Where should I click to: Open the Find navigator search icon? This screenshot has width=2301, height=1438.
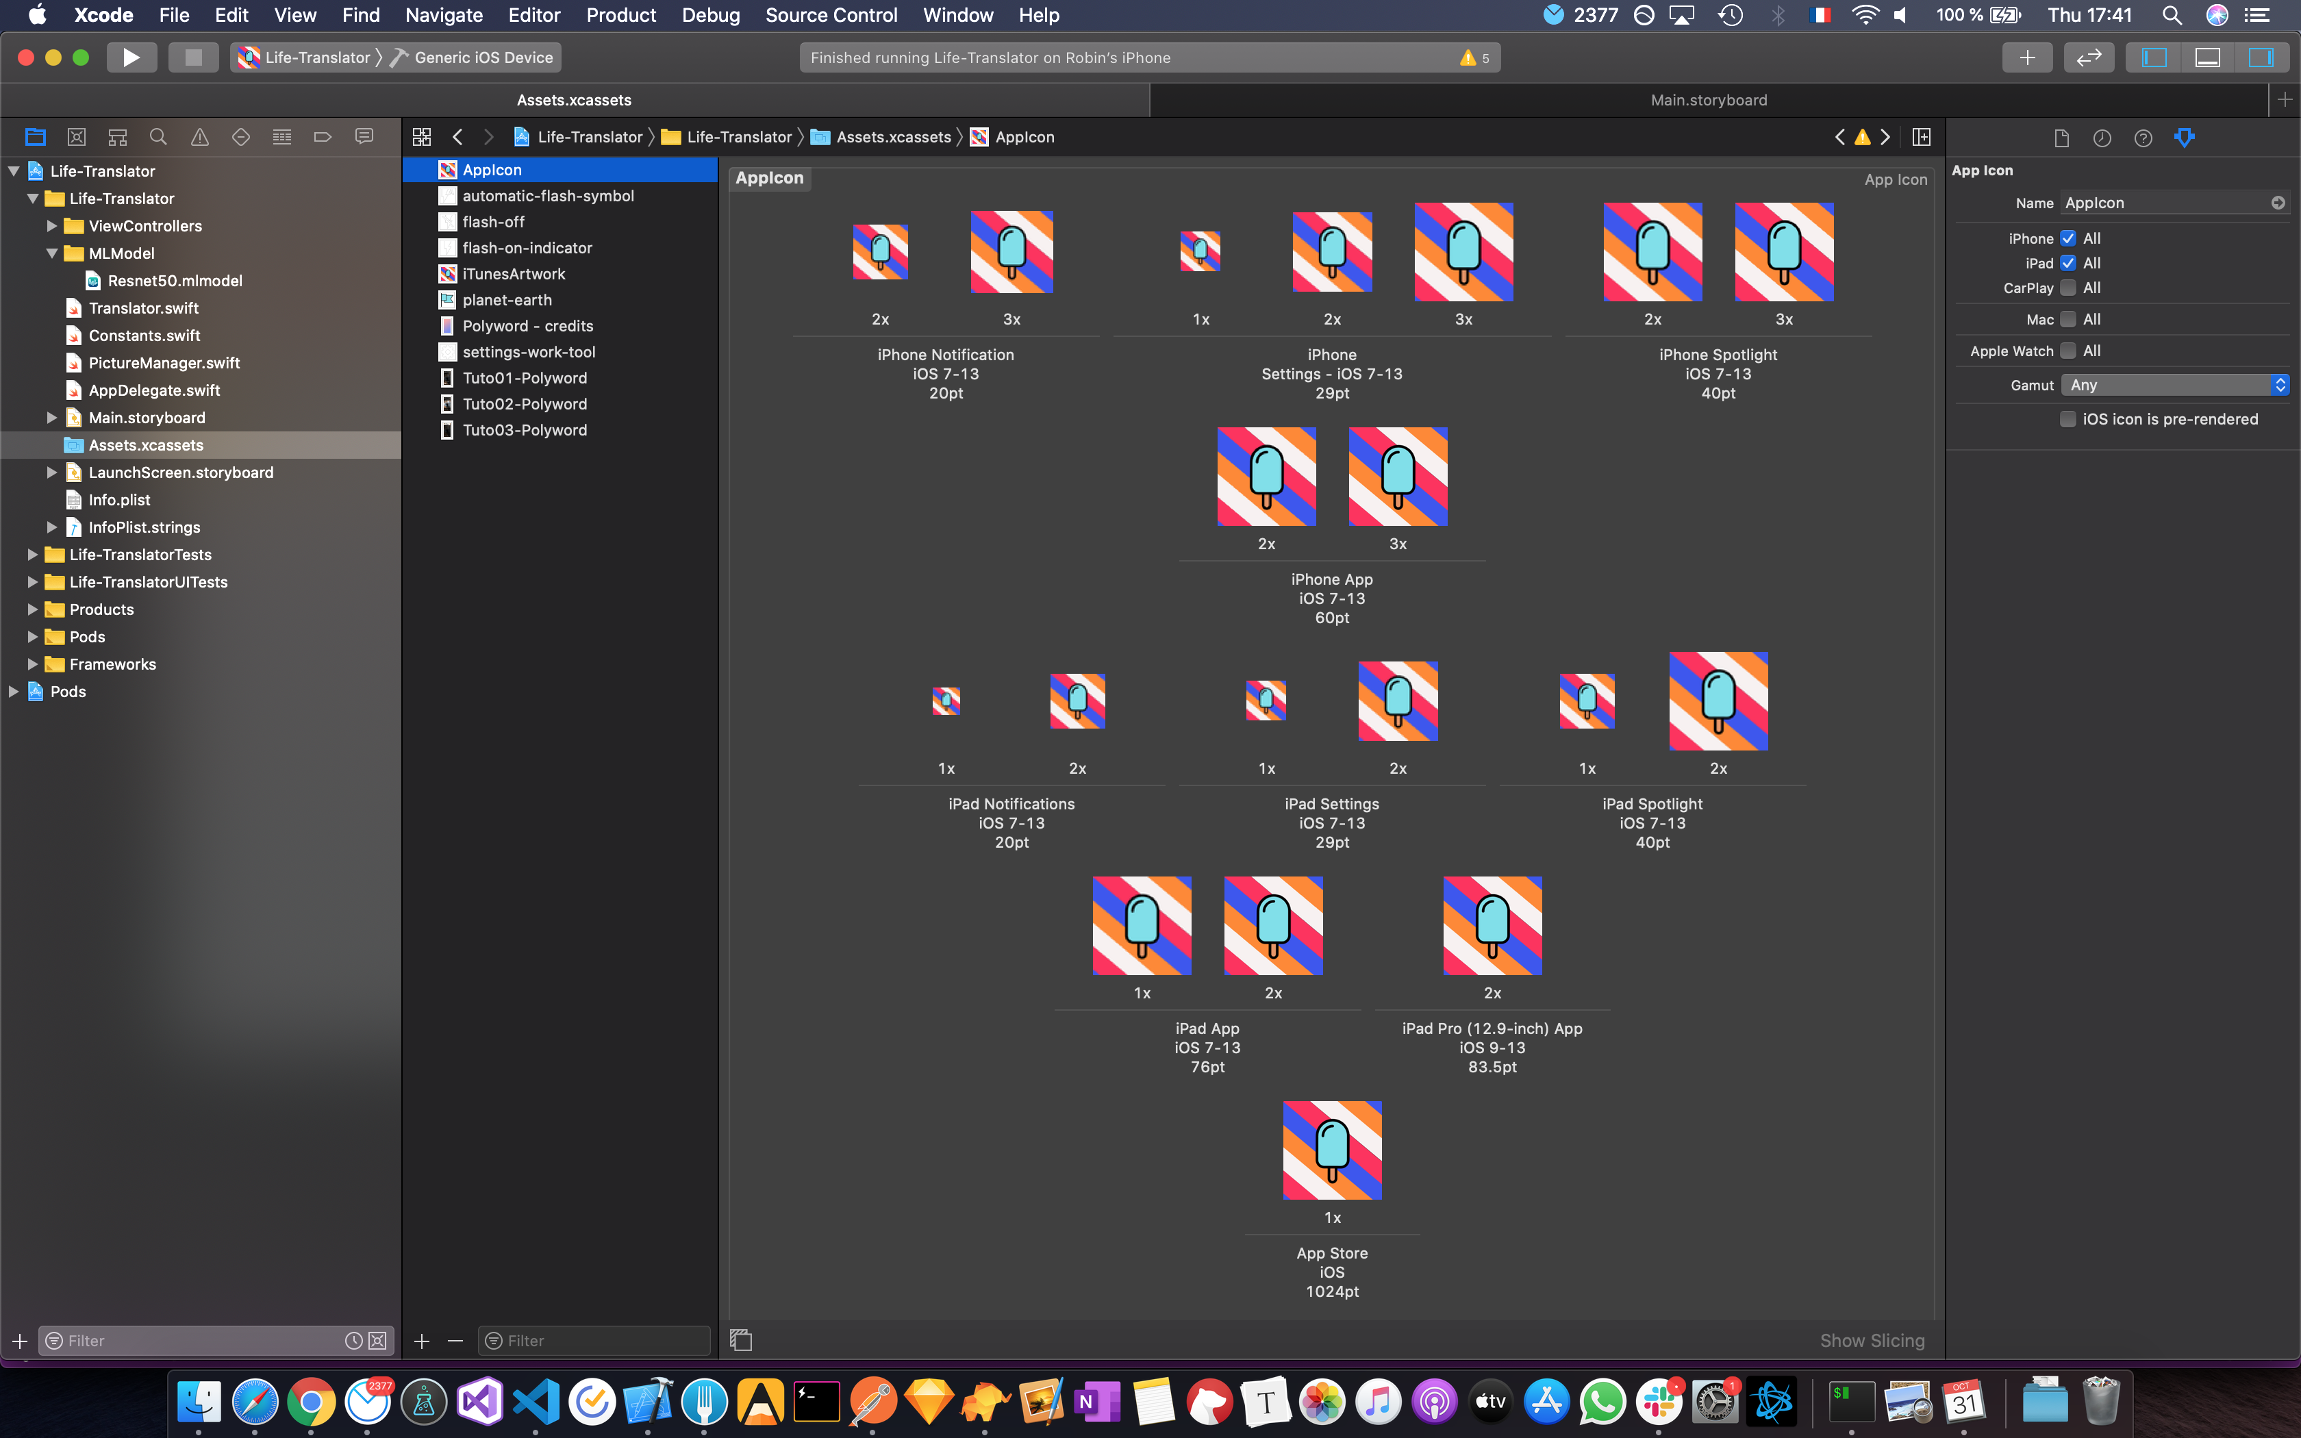(x=159, y=137)
